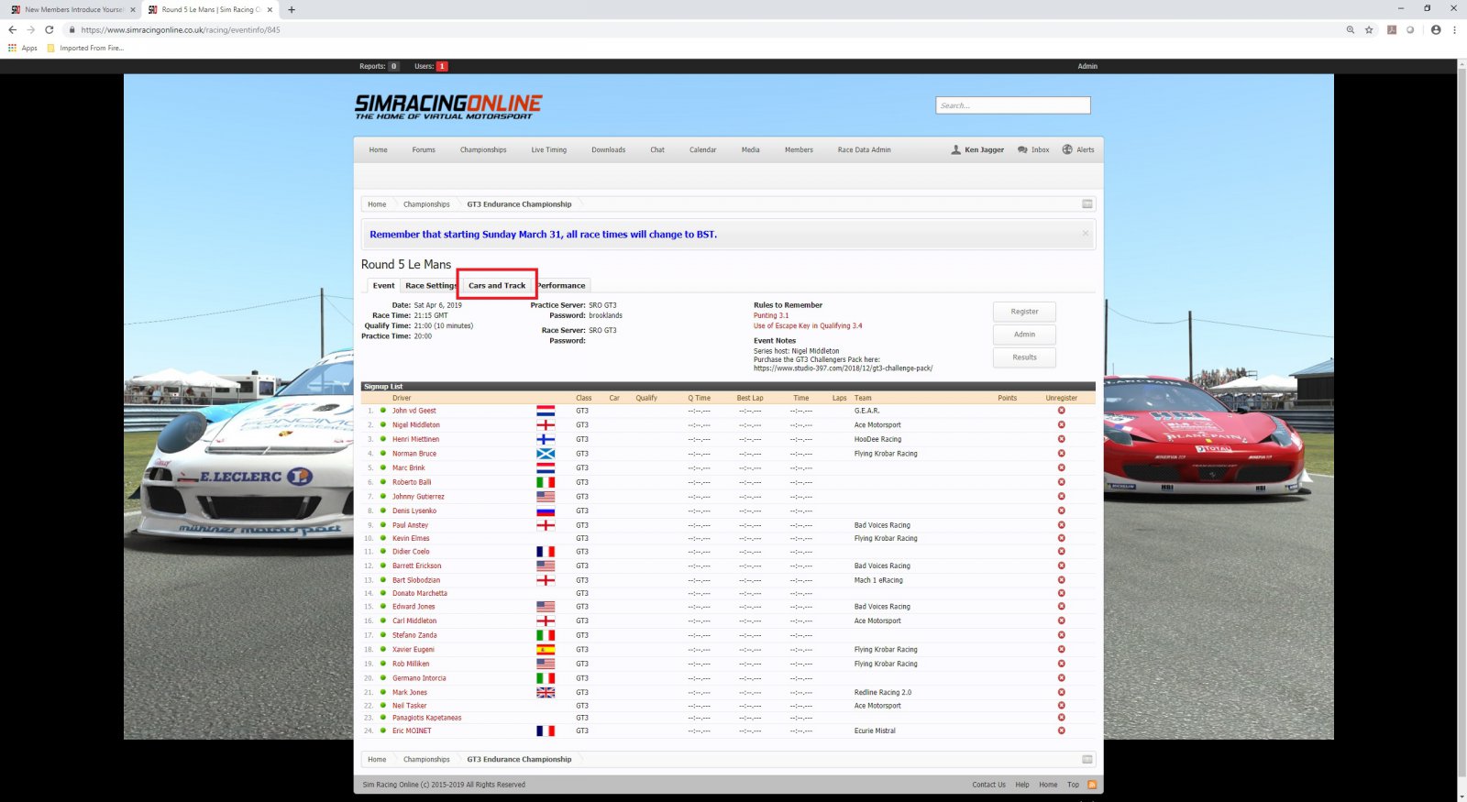Open the Chrome profile avatar icon
The height and width of the screenshot is (802, 1467).
click(x=1436, y=29)
